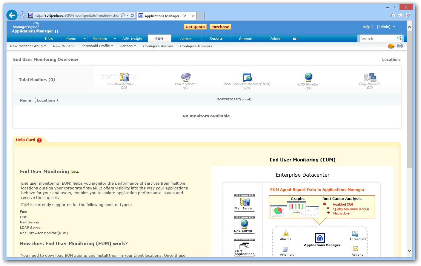Click the browser URL address field
The height and width of the screenshot is (266, 421).
click(76, 15)
